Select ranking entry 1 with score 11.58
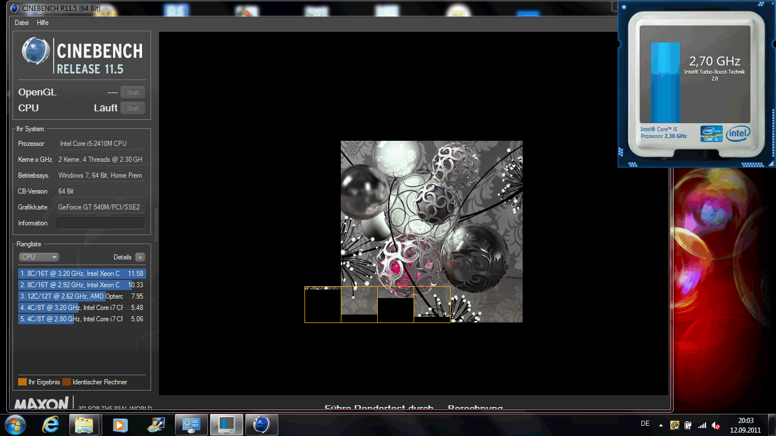 (x=82, y=274)
